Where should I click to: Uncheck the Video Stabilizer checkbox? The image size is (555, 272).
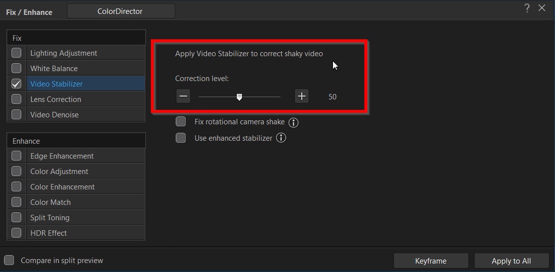pos(16,84)
